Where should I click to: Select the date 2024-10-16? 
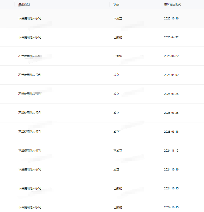point(171,169)
